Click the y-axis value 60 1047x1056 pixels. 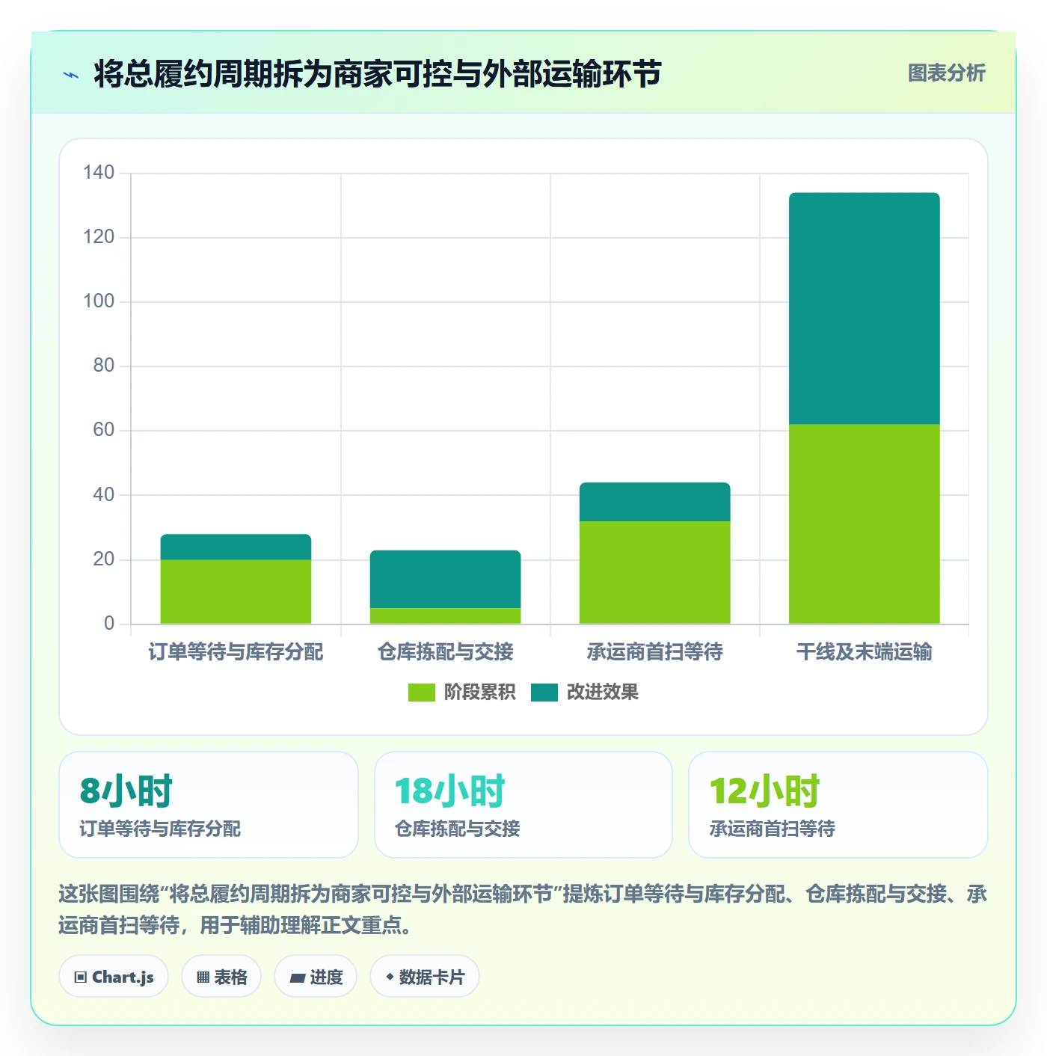click(104, 430)
